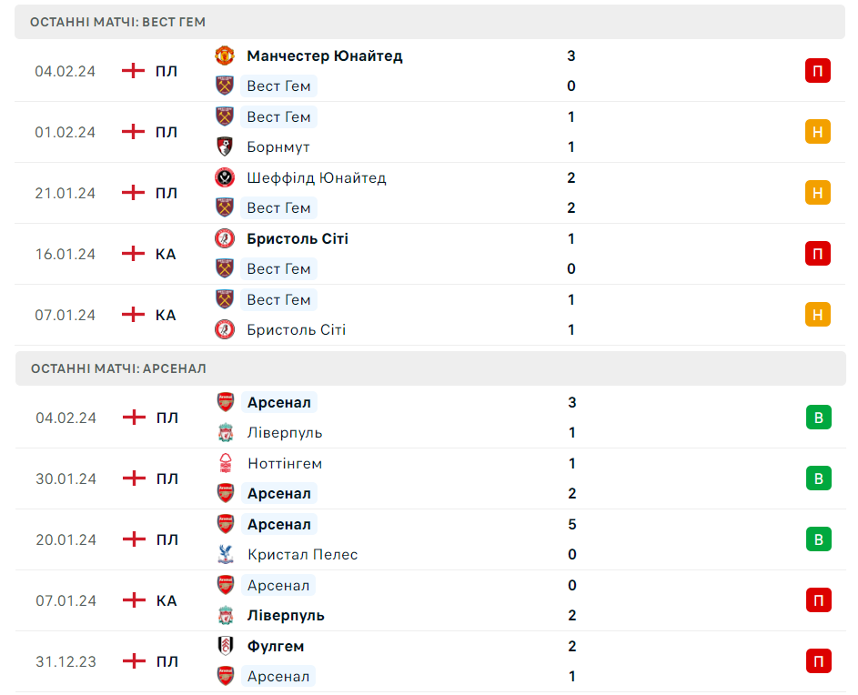
Task: Click the Бристоль Сіті name on 16.01.24
Action: [298, 238]
